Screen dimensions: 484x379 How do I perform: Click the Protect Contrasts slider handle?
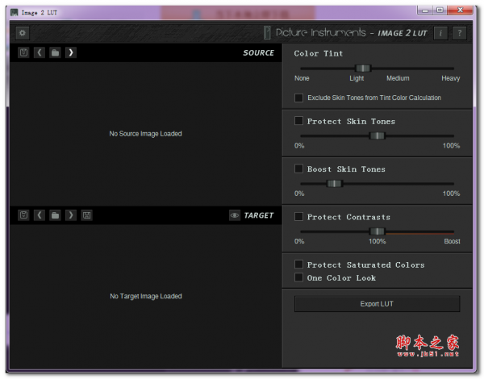pos(378,231)
